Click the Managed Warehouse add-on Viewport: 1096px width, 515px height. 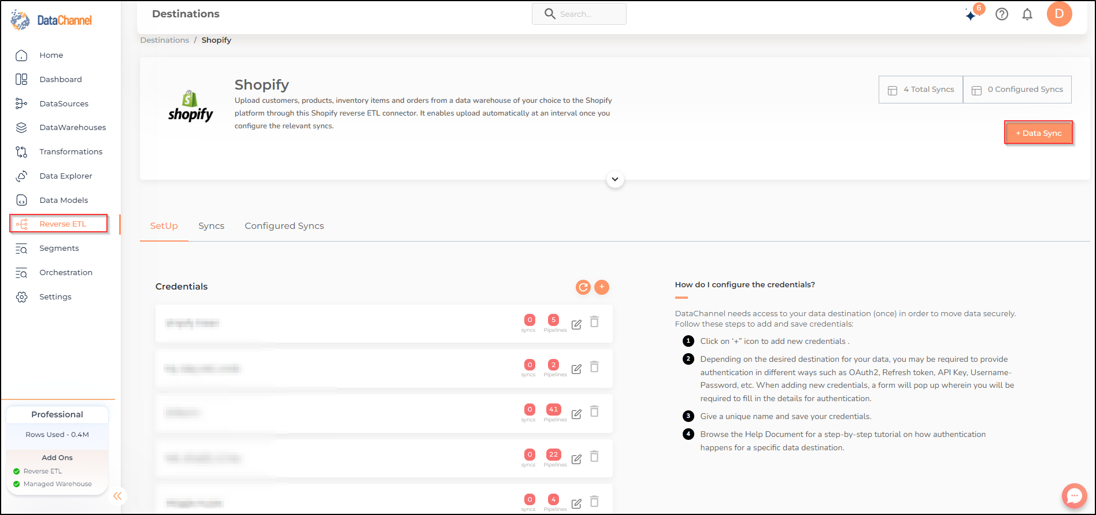coord(57,484)
